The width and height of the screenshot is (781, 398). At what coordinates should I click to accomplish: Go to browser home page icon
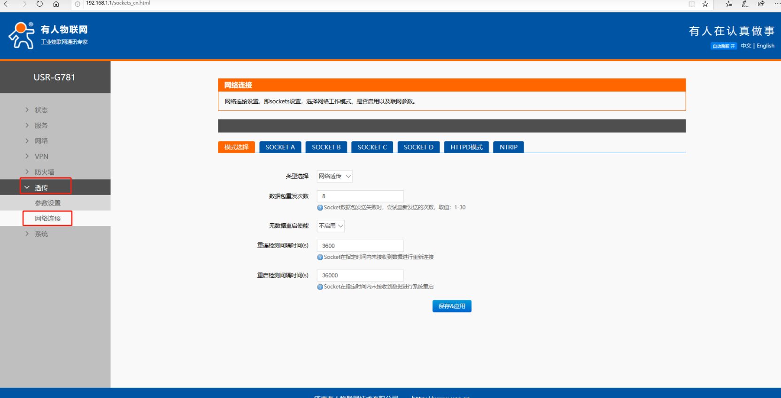coord(56,4)
